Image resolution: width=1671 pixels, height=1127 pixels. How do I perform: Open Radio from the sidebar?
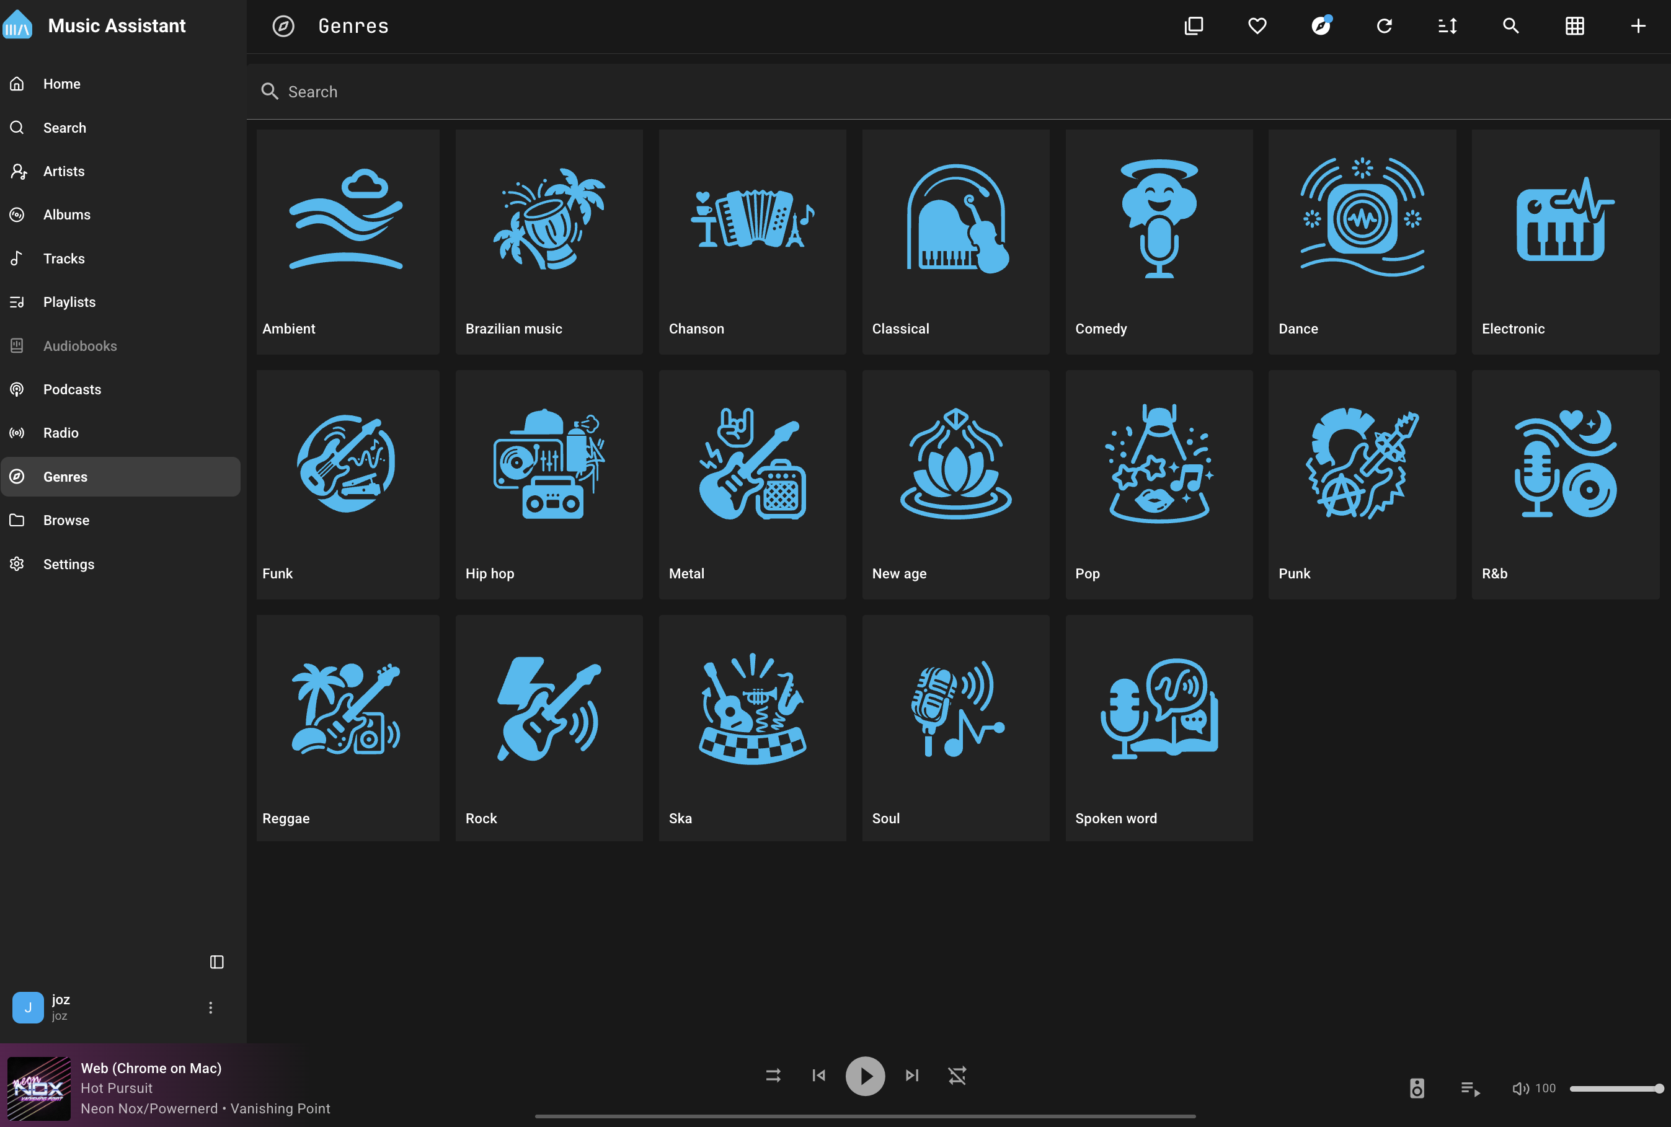click(60, 433)
